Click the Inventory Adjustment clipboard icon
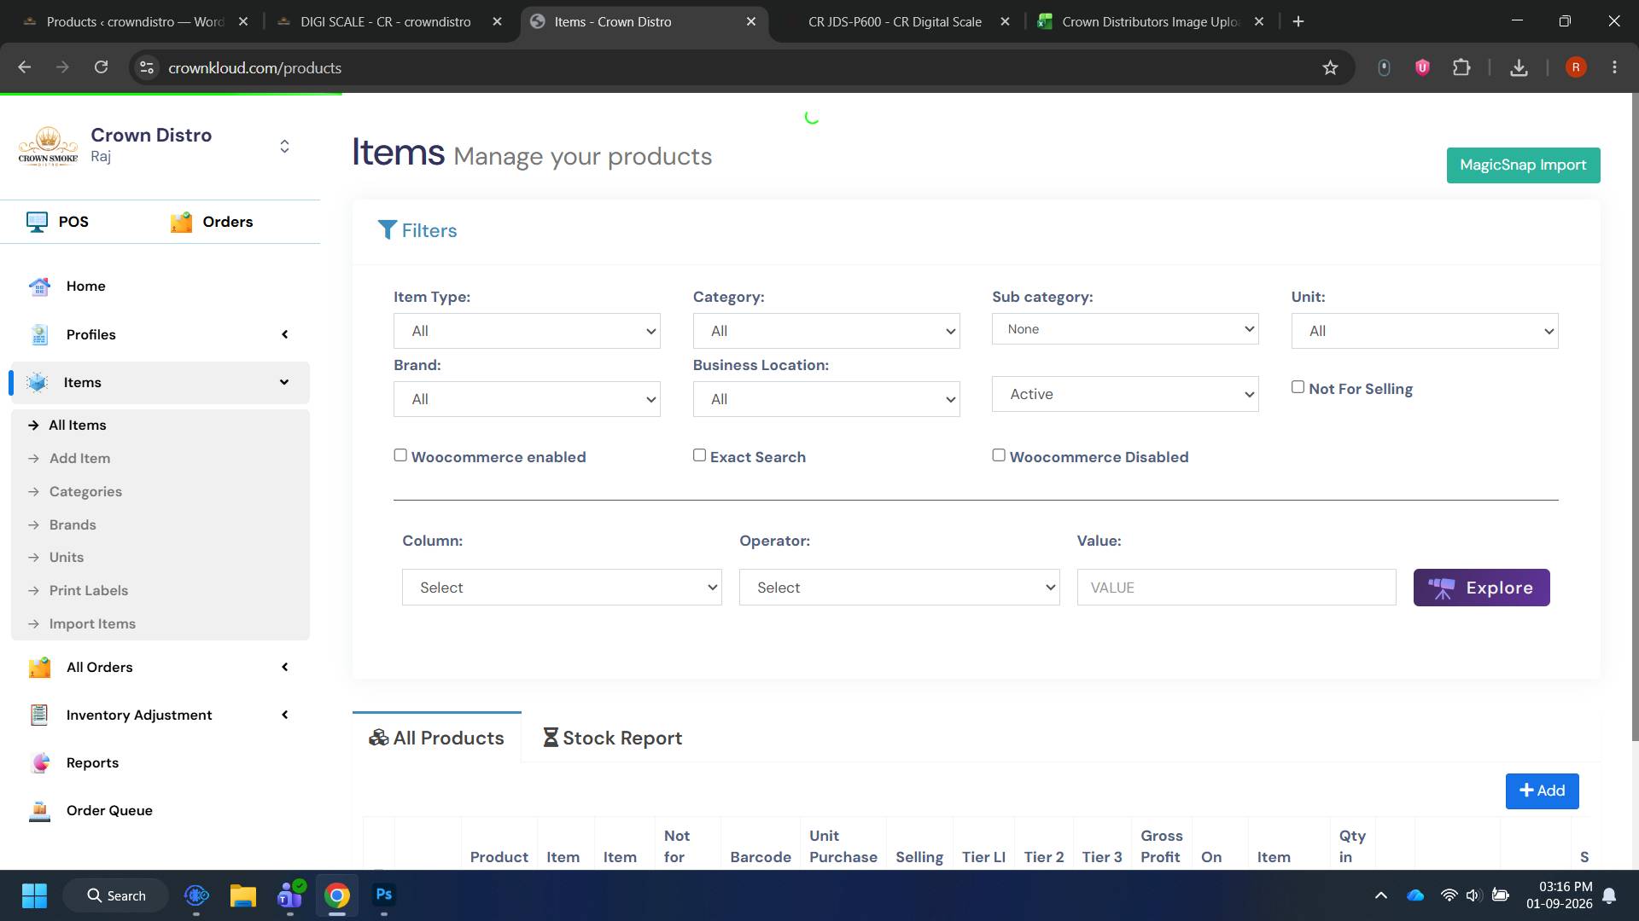1639x921 pixels. [39, 715]
